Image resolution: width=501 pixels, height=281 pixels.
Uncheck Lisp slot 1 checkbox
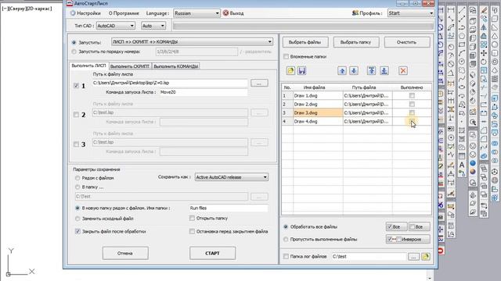point(76,85)
